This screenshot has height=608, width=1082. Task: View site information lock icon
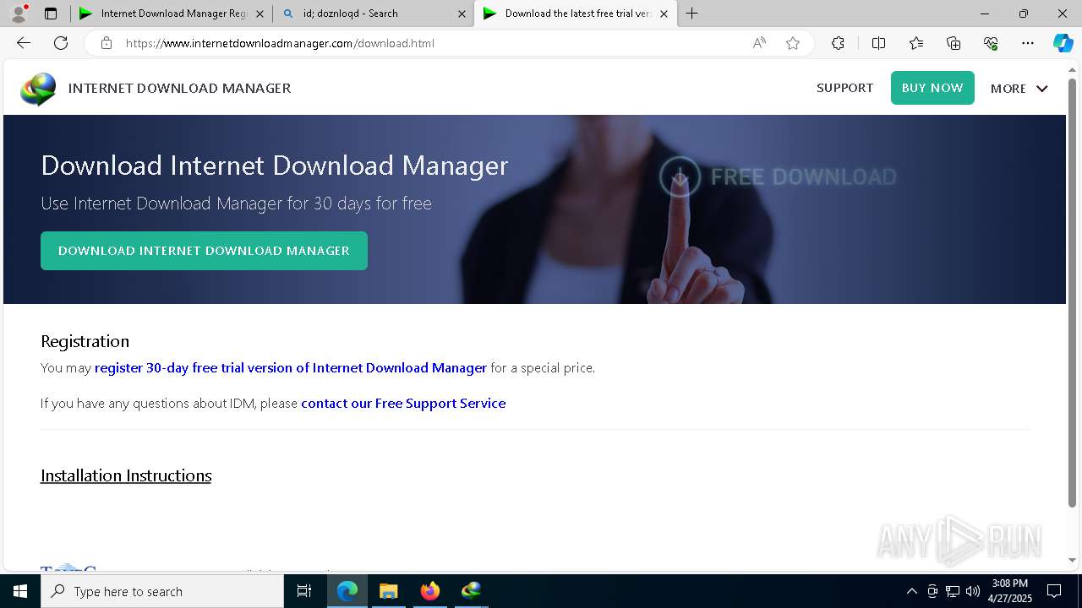[x=107, y=43]
